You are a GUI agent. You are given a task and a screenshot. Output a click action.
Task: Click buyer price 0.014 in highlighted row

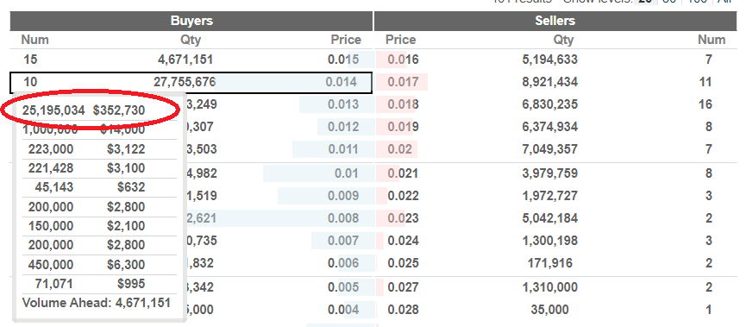(x=342, y=82)
